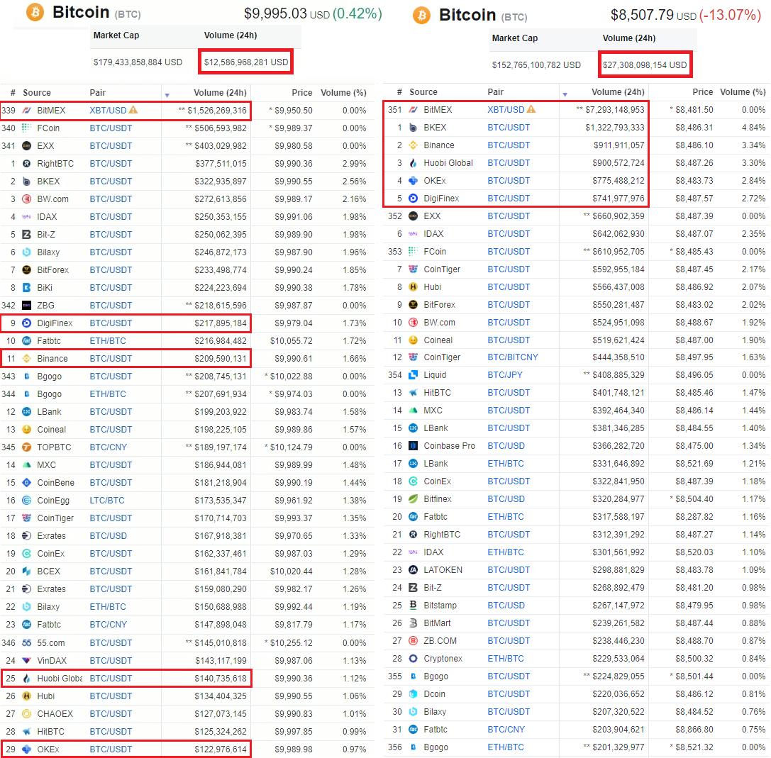771x758 pixels.
Task: Open BTC/USDT pair link for VinDAX
Action: [111, 660]
